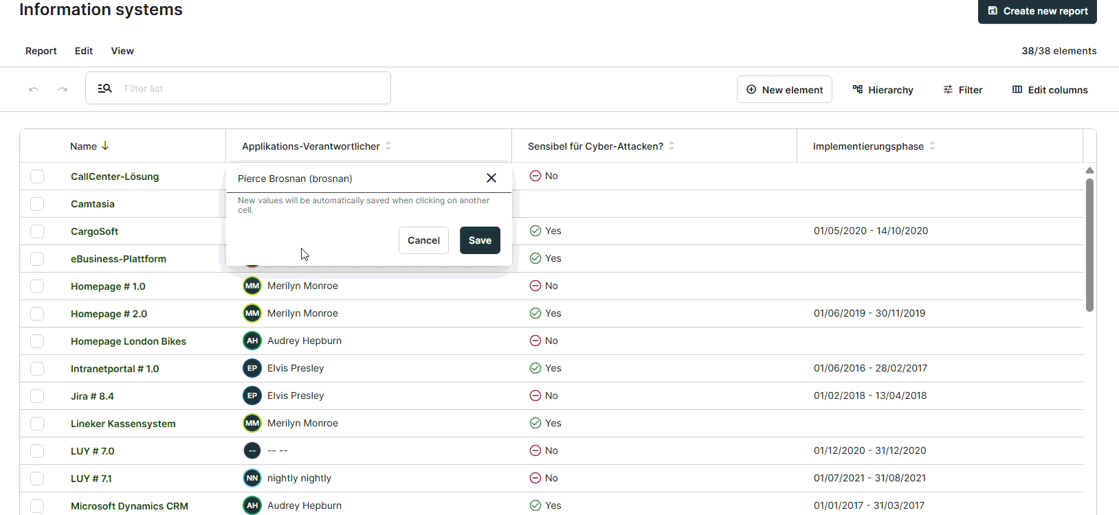Tick the Jira # 8.4 row checkbox
The image size is (1119, 515).
37,396
